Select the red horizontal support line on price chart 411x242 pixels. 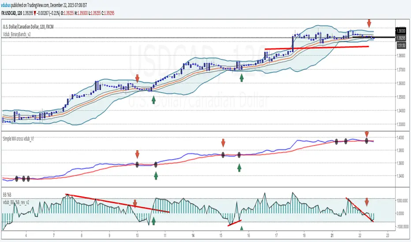[316, 48]
